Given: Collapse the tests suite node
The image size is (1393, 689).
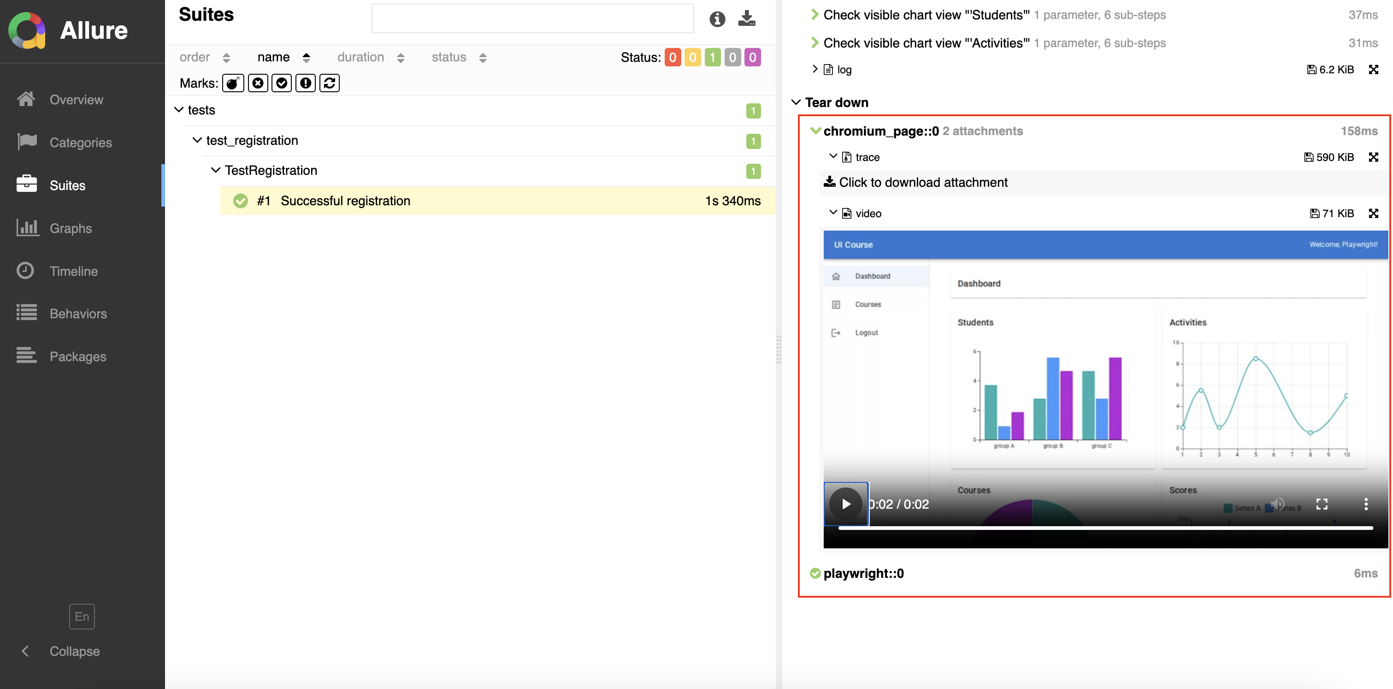Looking at the screenshot, I should pos(178,110).
